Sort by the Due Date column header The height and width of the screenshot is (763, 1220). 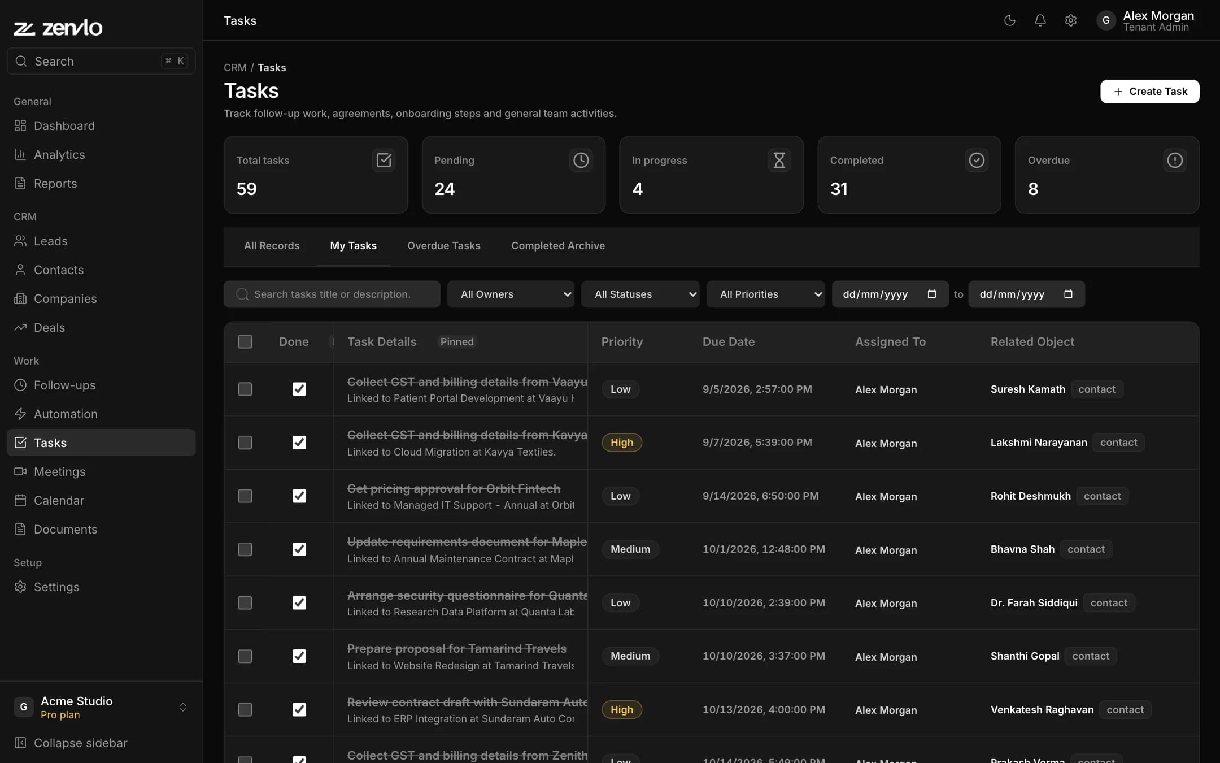pyautogui.click(x=728, y=341)
